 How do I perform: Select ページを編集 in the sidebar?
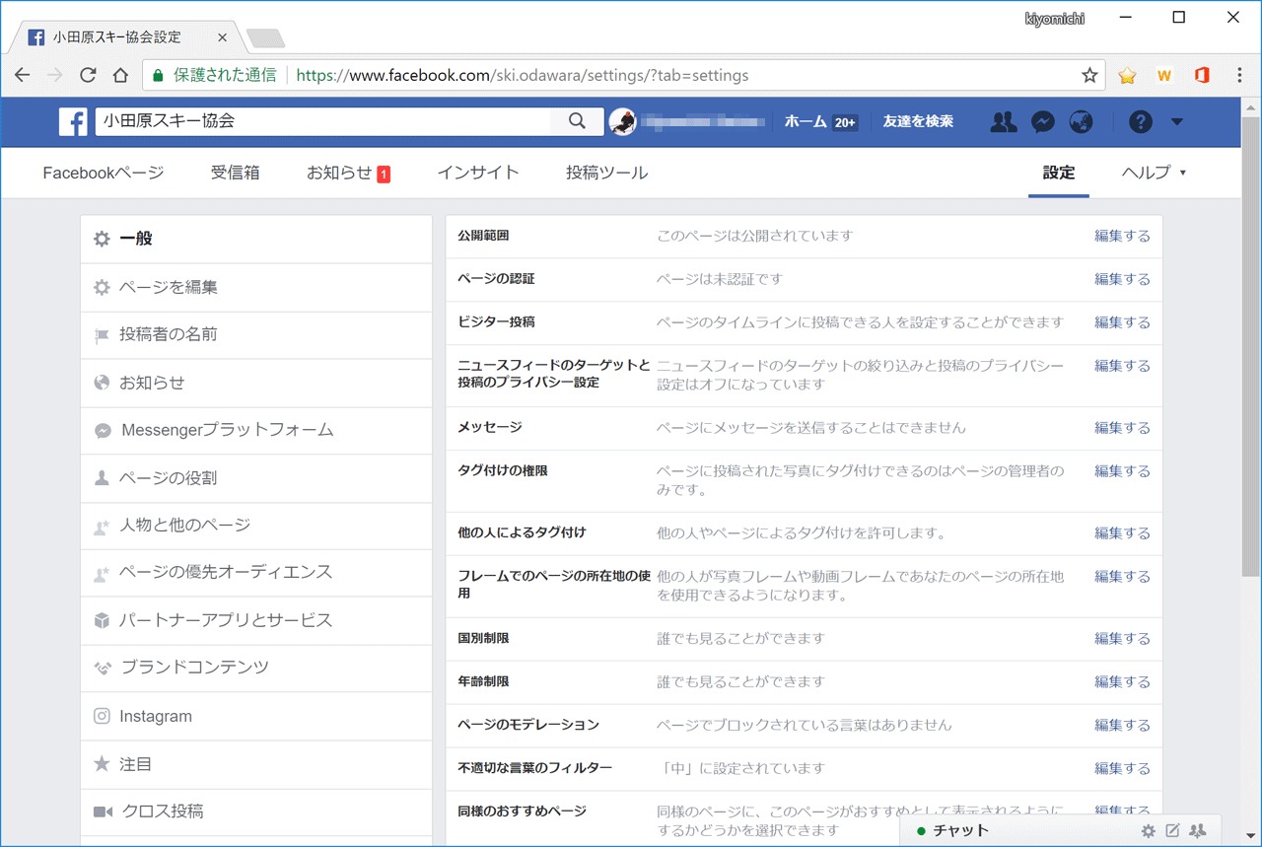point(256,287)
